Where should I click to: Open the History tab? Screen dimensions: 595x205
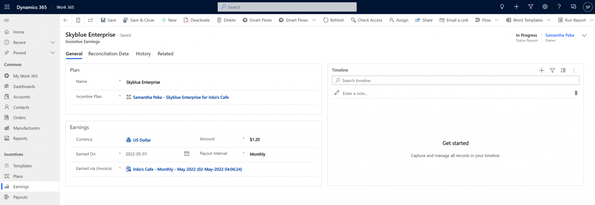143,54
